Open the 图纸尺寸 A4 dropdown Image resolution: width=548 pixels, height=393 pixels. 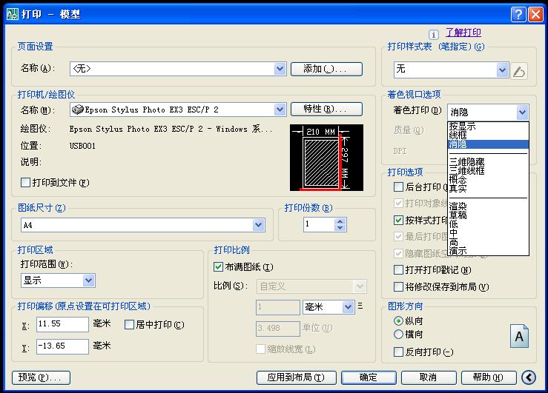[x=259, y=225]
